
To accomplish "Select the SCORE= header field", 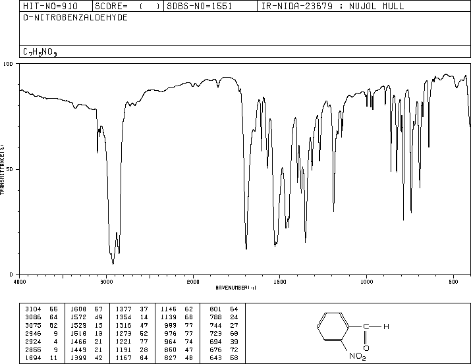I will [x=127, y=6].
